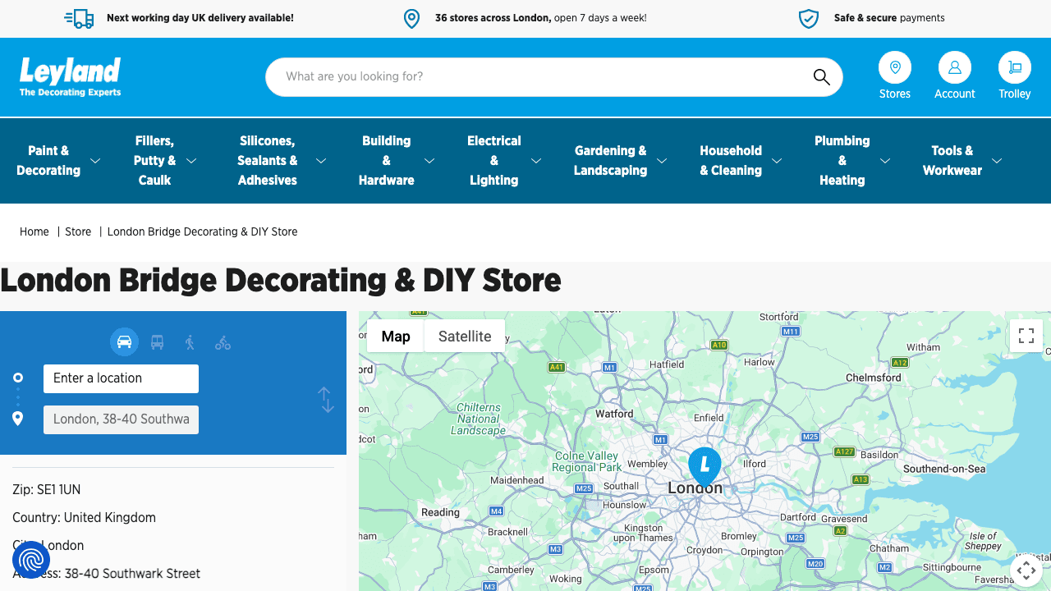Click the delivery truck icon

point(79,18)
